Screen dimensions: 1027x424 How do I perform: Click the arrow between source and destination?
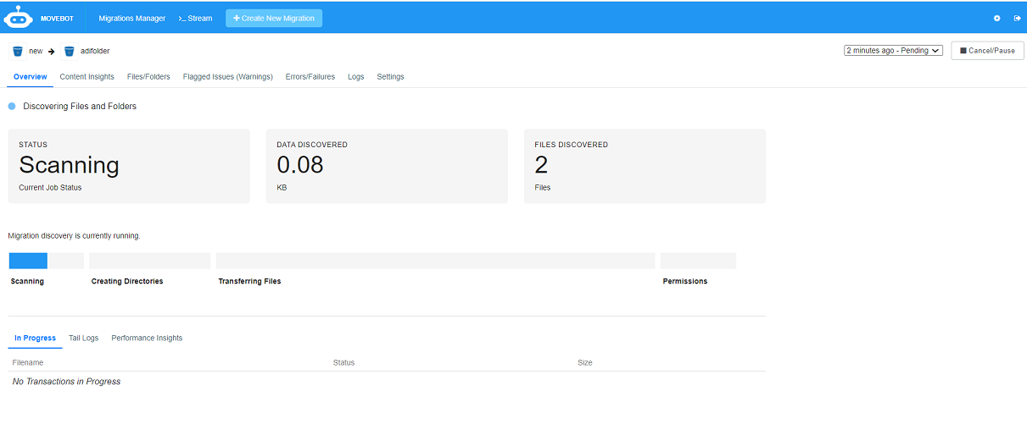click(x=51, y=52)
